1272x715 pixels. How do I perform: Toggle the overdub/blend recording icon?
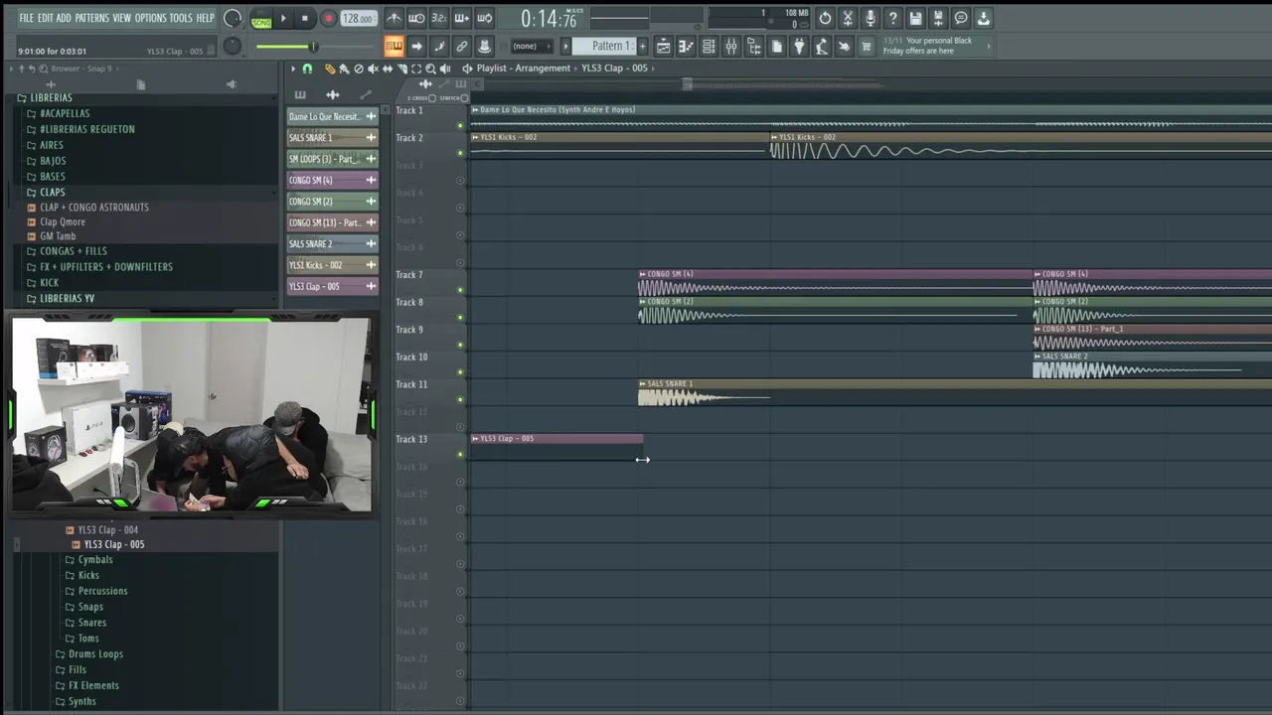(461, 18)
